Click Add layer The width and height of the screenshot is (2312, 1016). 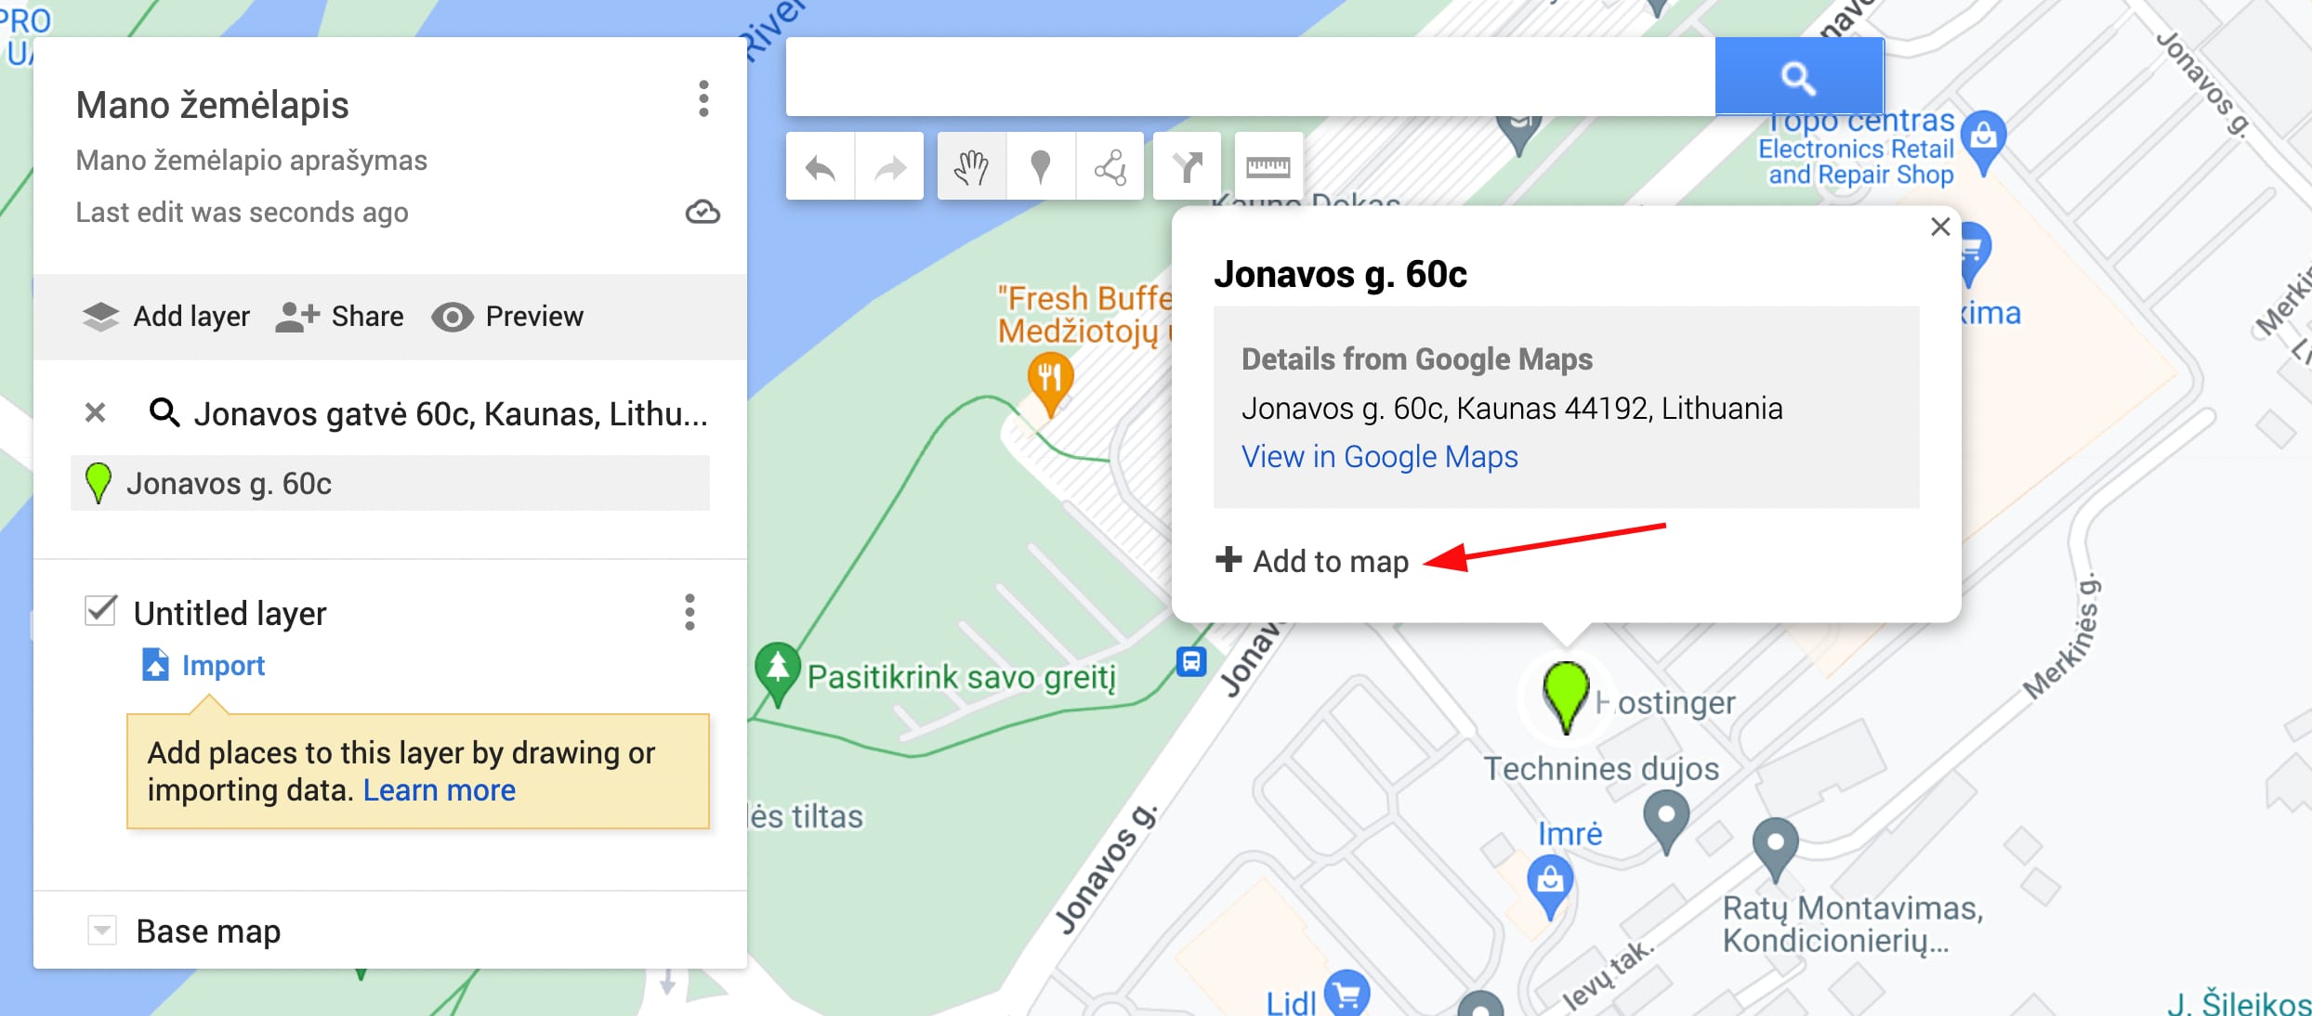click(x=166, y=317)
